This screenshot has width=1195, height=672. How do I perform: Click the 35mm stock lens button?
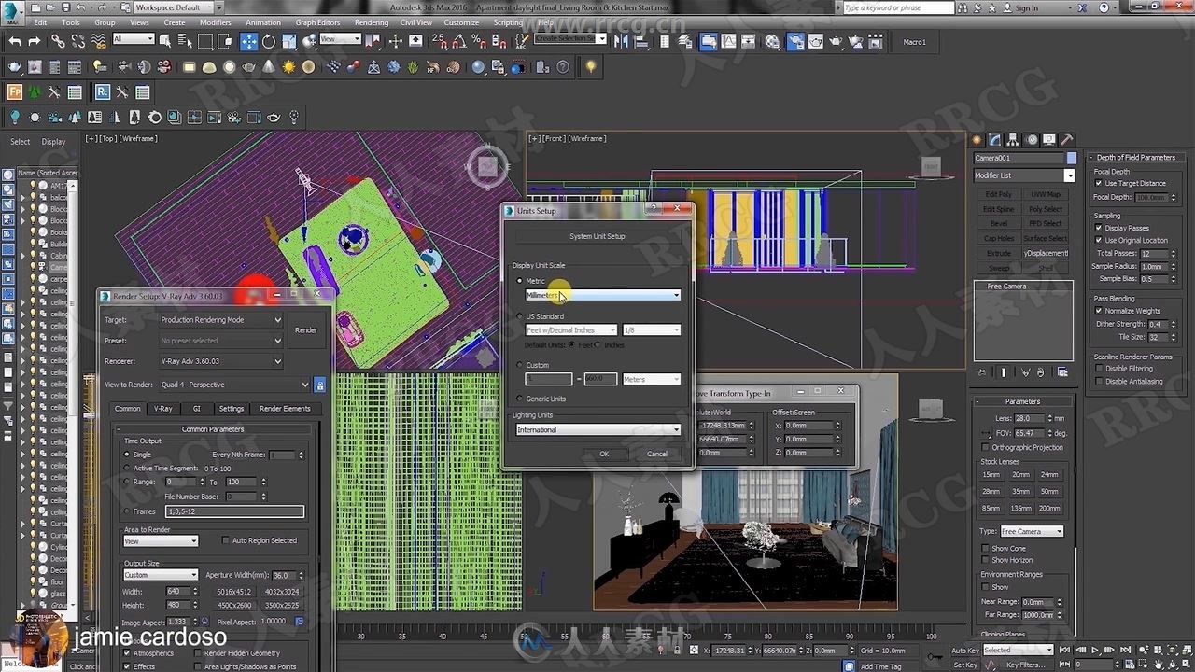pos(1020,491)
